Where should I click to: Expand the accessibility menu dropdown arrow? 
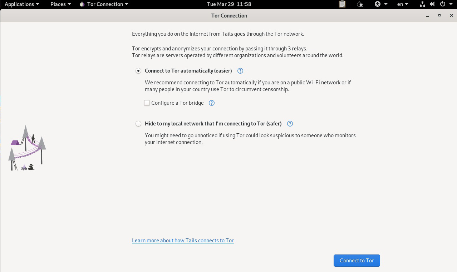(x=386, y=4)
